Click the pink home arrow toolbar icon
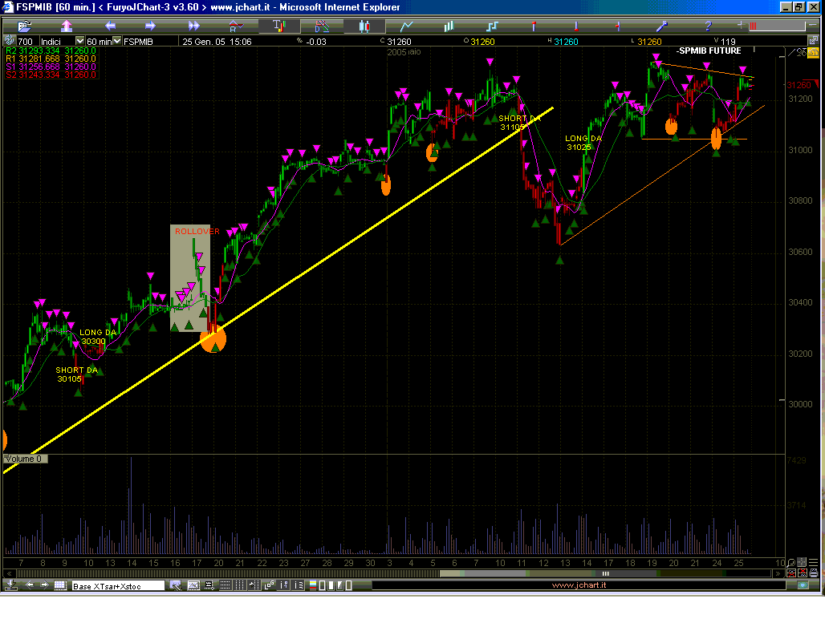Viewport: 825px width, 619px height. (x=66, y=26)
